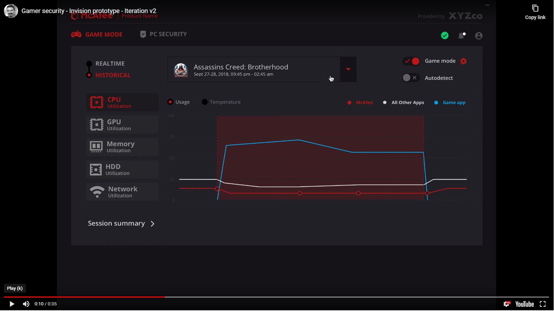
Task: Click McAfee data point at game session start
Action: 217,189
